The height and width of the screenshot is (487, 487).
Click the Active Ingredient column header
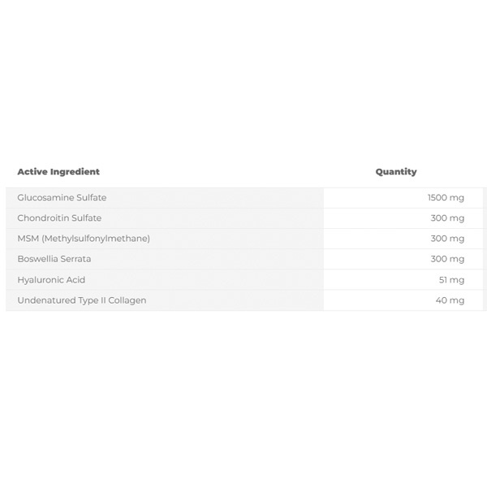(58, 172)
